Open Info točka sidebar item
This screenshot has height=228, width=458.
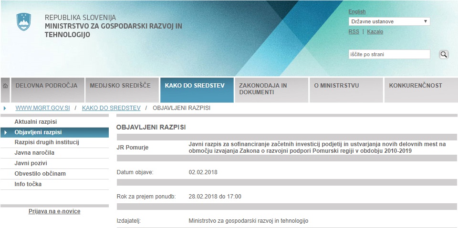(54, 184)
